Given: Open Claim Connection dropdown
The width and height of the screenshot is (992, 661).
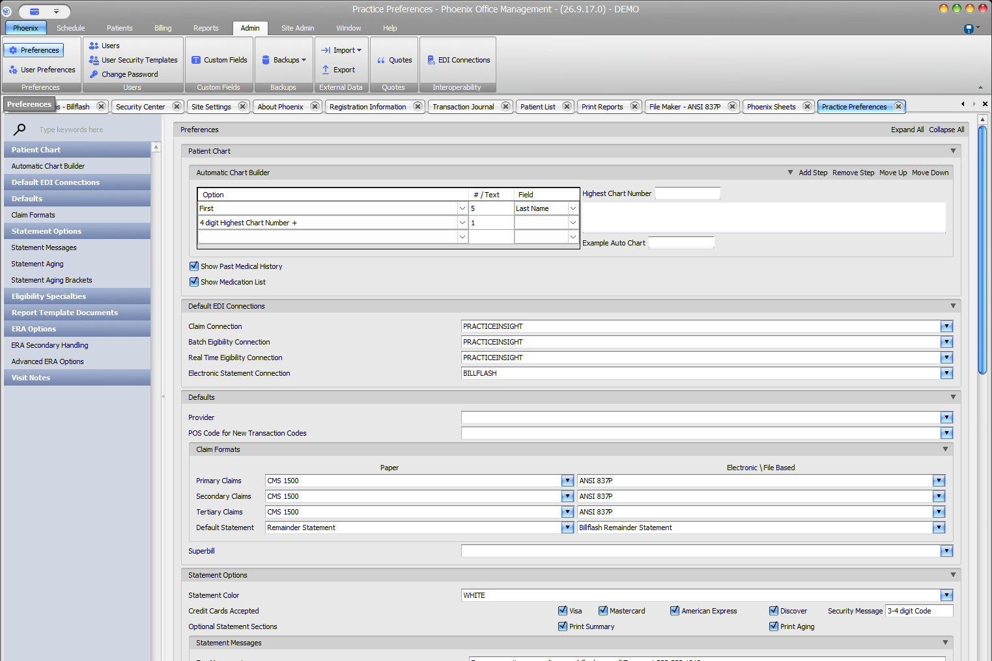Looking at the screenshot, I should coord(946,326).
